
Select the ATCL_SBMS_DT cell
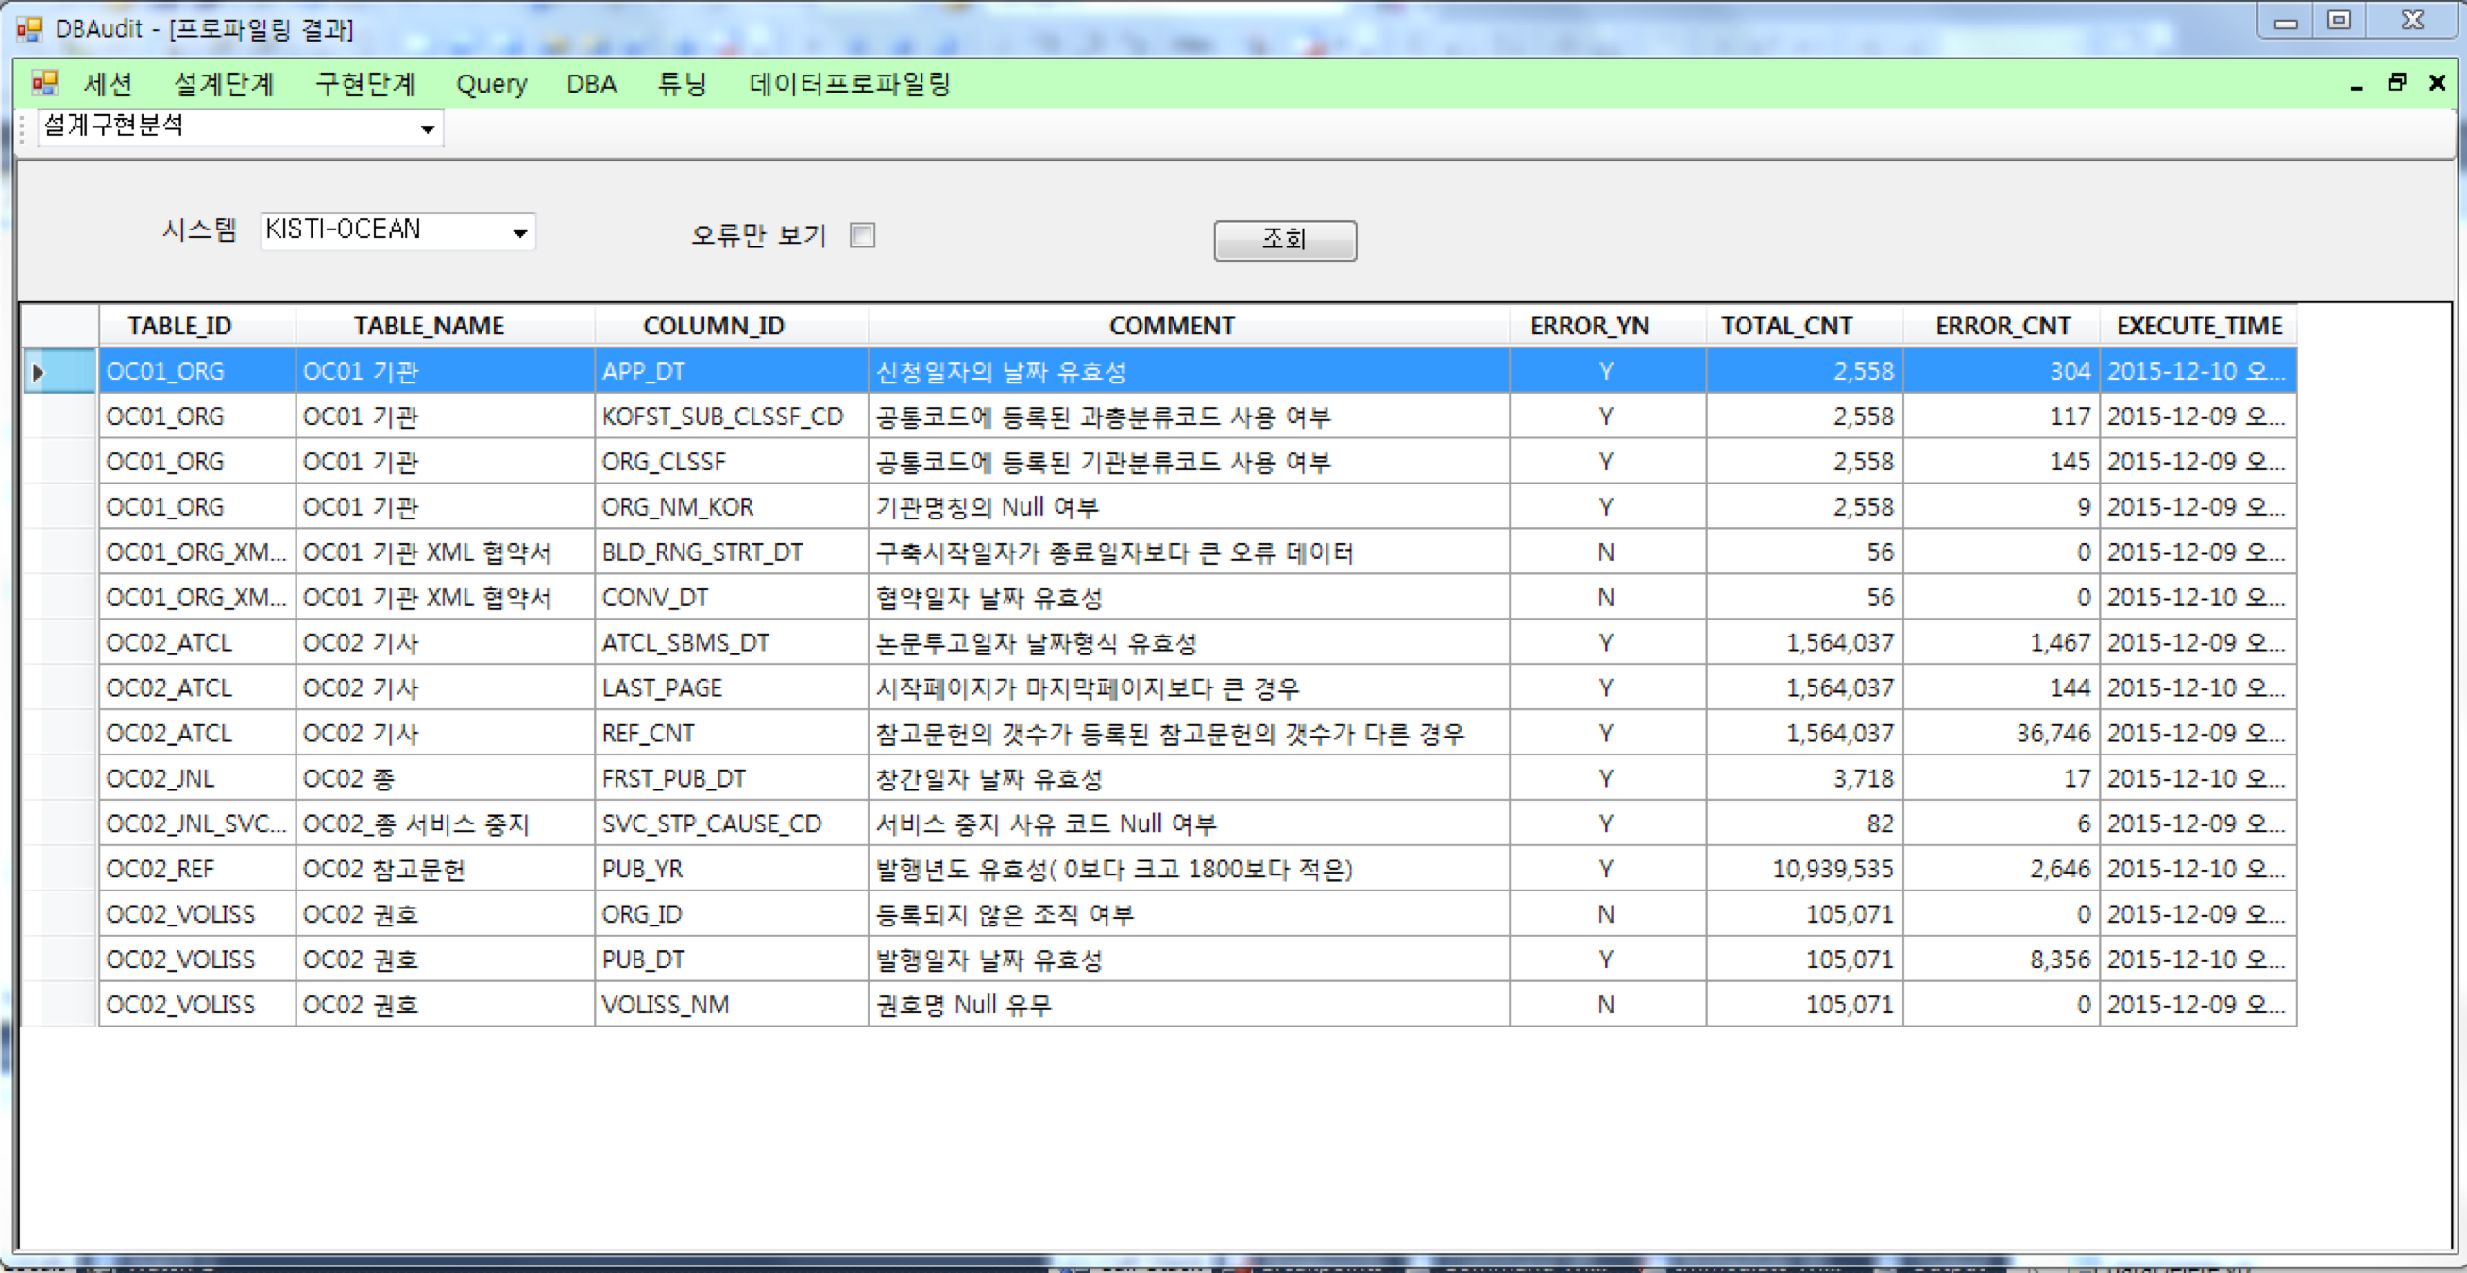point(731,643)
